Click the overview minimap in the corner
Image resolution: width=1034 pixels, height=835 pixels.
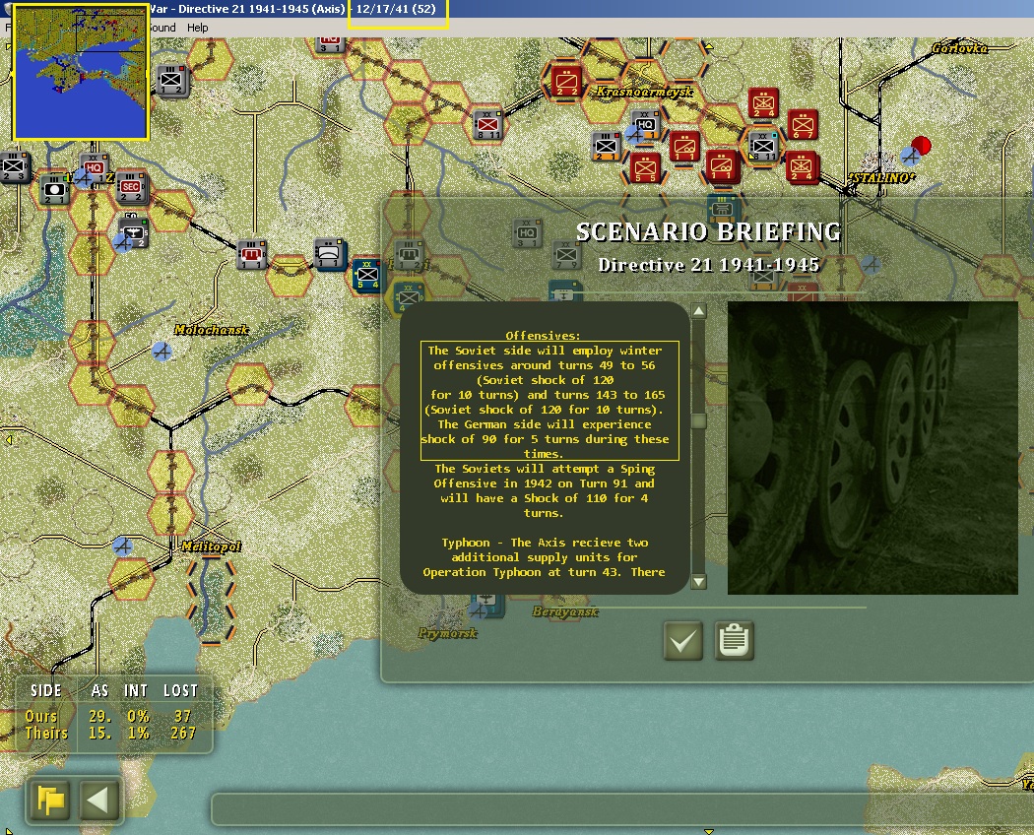pyautogui.click(x=81, y=73)
